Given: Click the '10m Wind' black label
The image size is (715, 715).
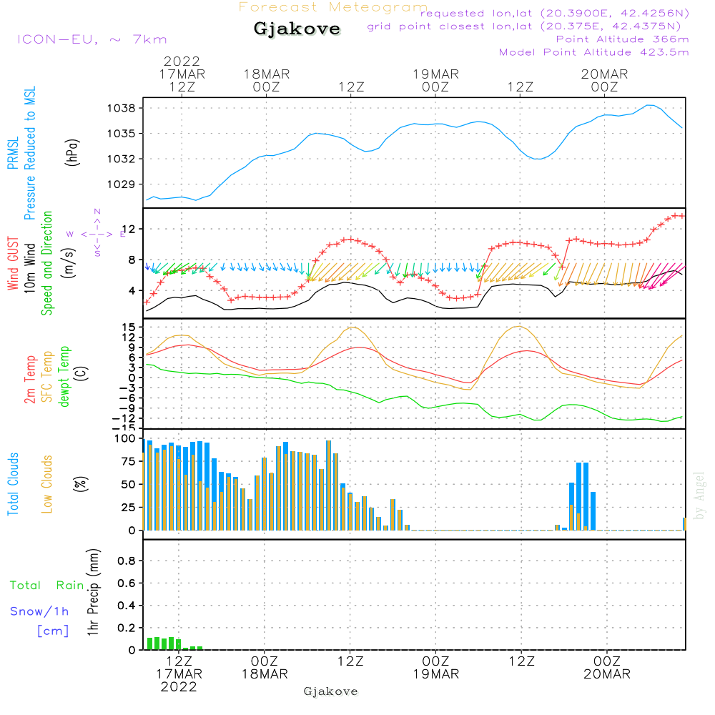Looking at the screenshot, I should pyautogui.click(x=29, y=268).
